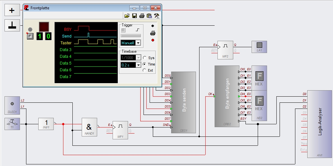Click the green digit 1 display
Image resolution: width=333 pixels, height=166 pixels.
pos(40,36)
